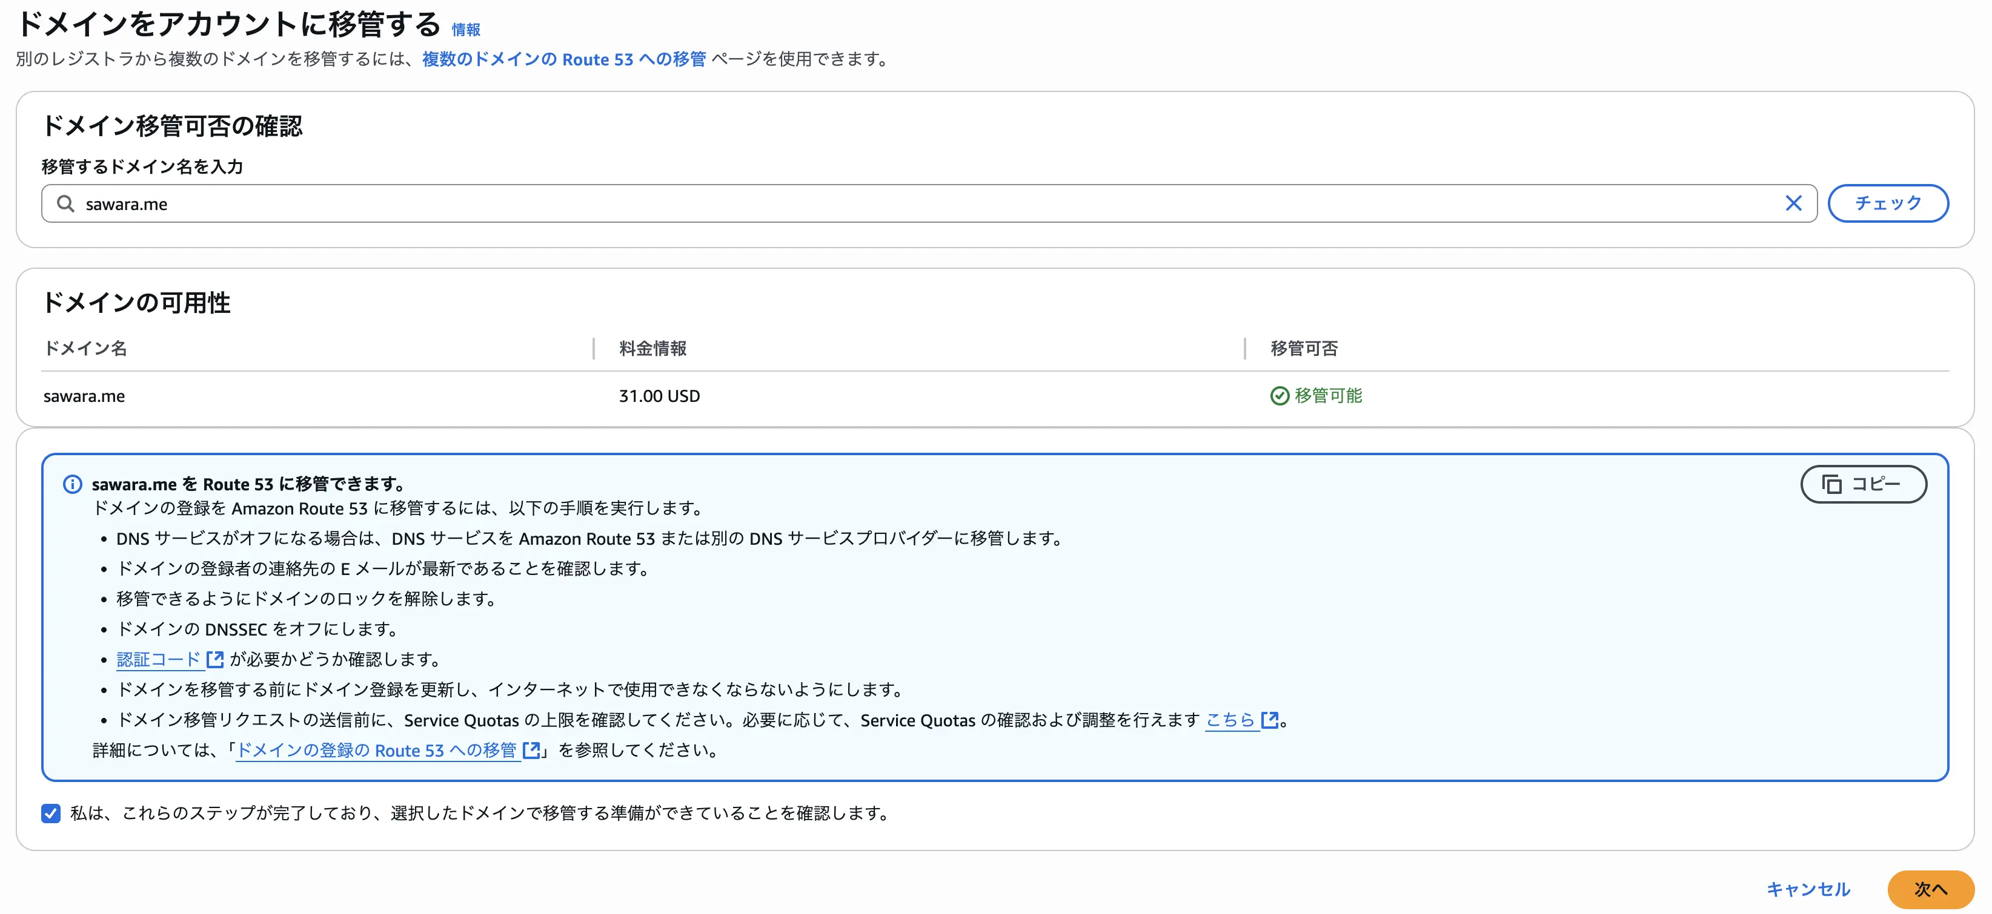The image size is (1992, 914).
Task: Click the search magnifier icon in domain field
Action: coord(65,203)
